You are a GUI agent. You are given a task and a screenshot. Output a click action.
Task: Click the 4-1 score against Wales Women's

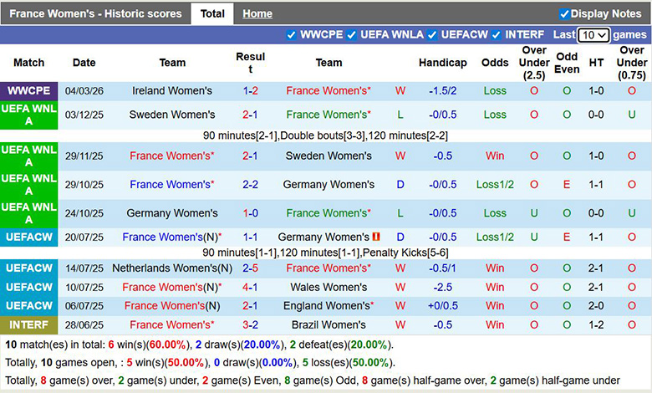tap(250, 287)
